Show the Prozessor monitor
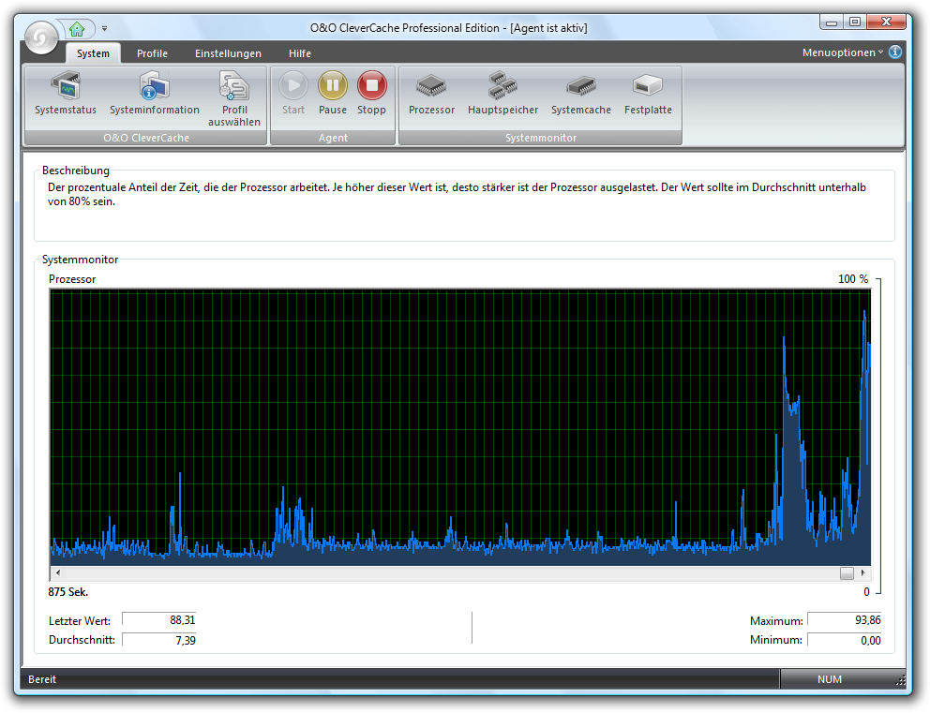 tap(432, 94)
